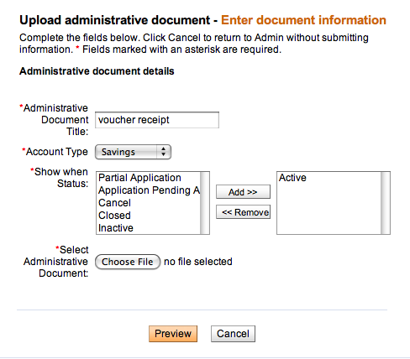Click scrollbar of the available statuses list

(205, 203)
